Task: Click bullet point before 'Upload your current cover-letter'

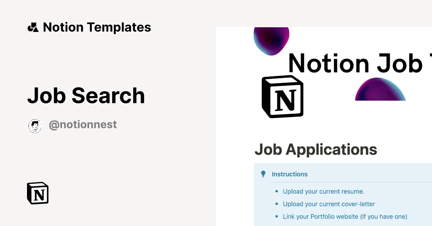Action: [x=276, y=204]
